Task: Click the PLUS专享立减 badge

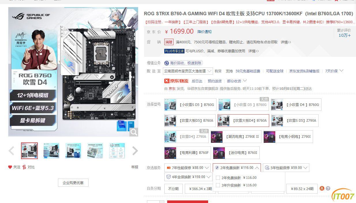Action: tap(174, 51)
